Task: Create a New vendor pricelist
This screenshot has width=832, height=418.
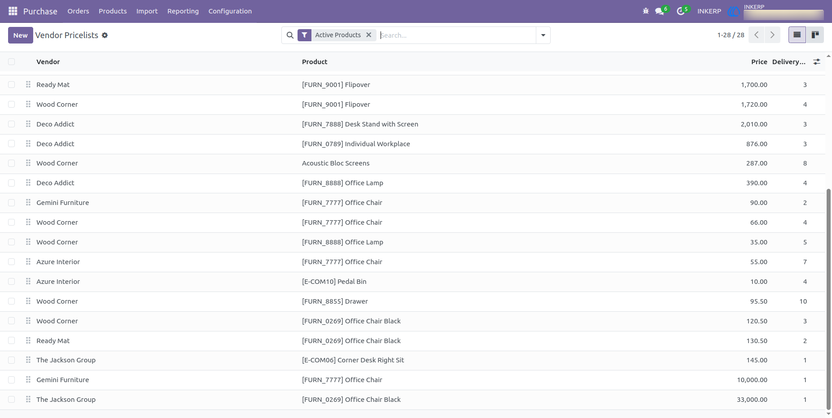Action: point(20,35)
